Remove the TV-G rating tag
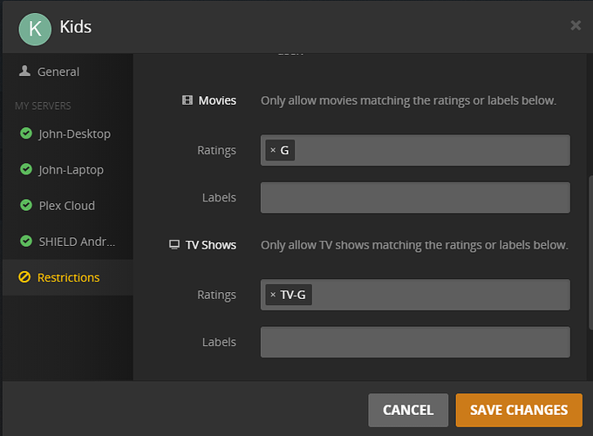Image resolution: width=593 pixels, height=436 pixels. pos(273,295)
